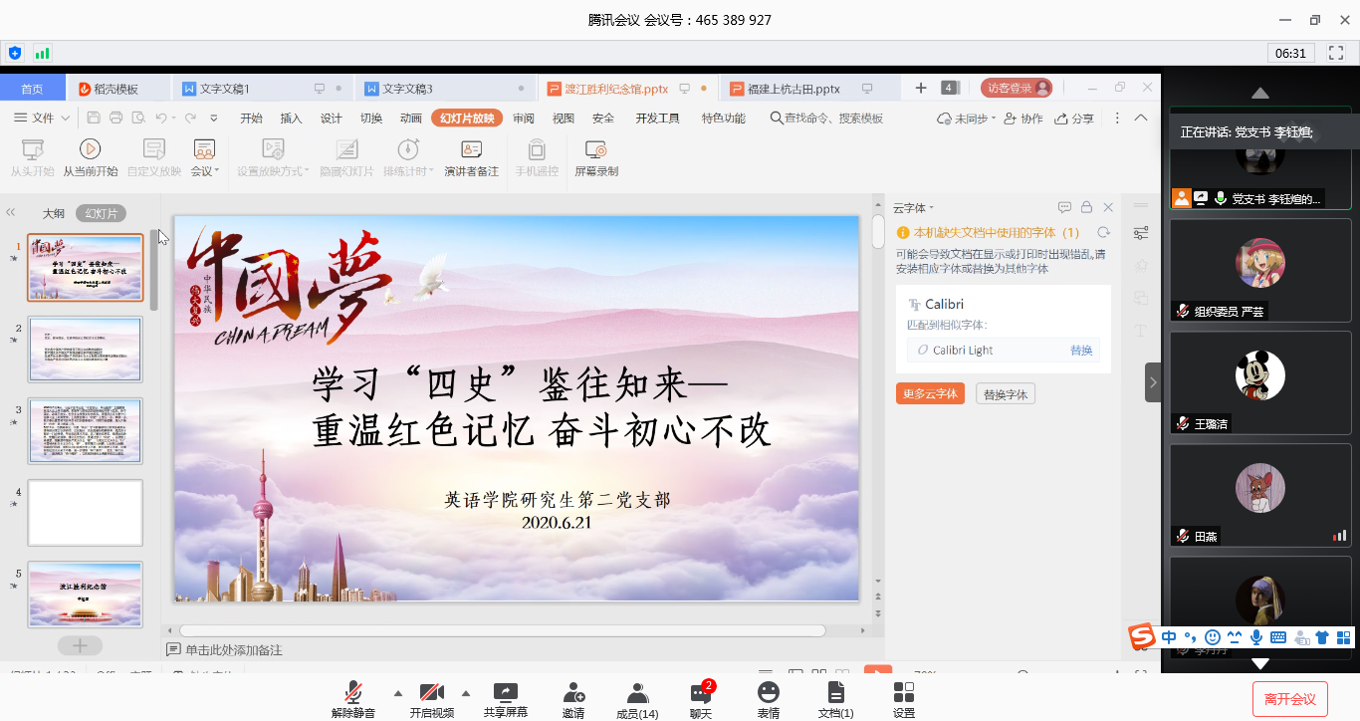Switch slide panel to 大纲 outline view
1360x721 pixels.
pyautogui.click(x=53, y=213)
